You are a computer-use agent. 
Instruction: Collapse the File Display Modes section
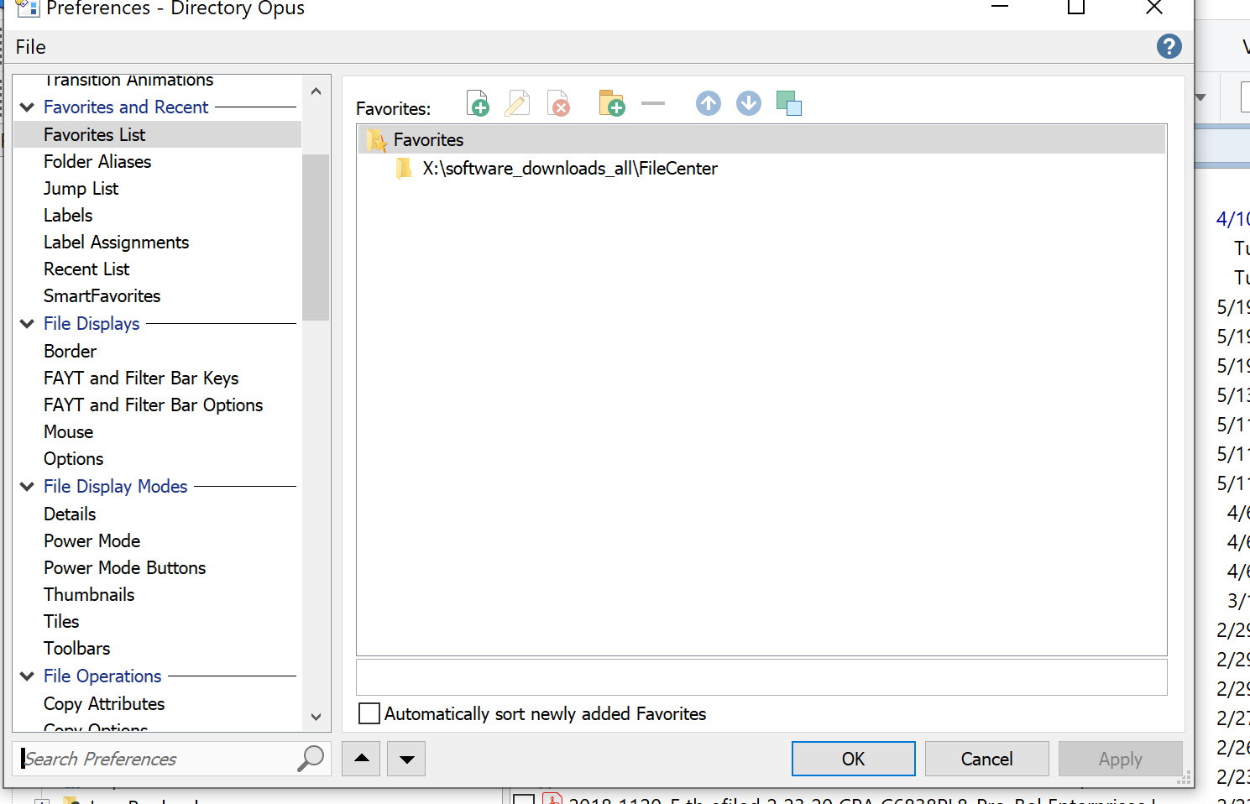pyautogui.click(x=27, y=487)
